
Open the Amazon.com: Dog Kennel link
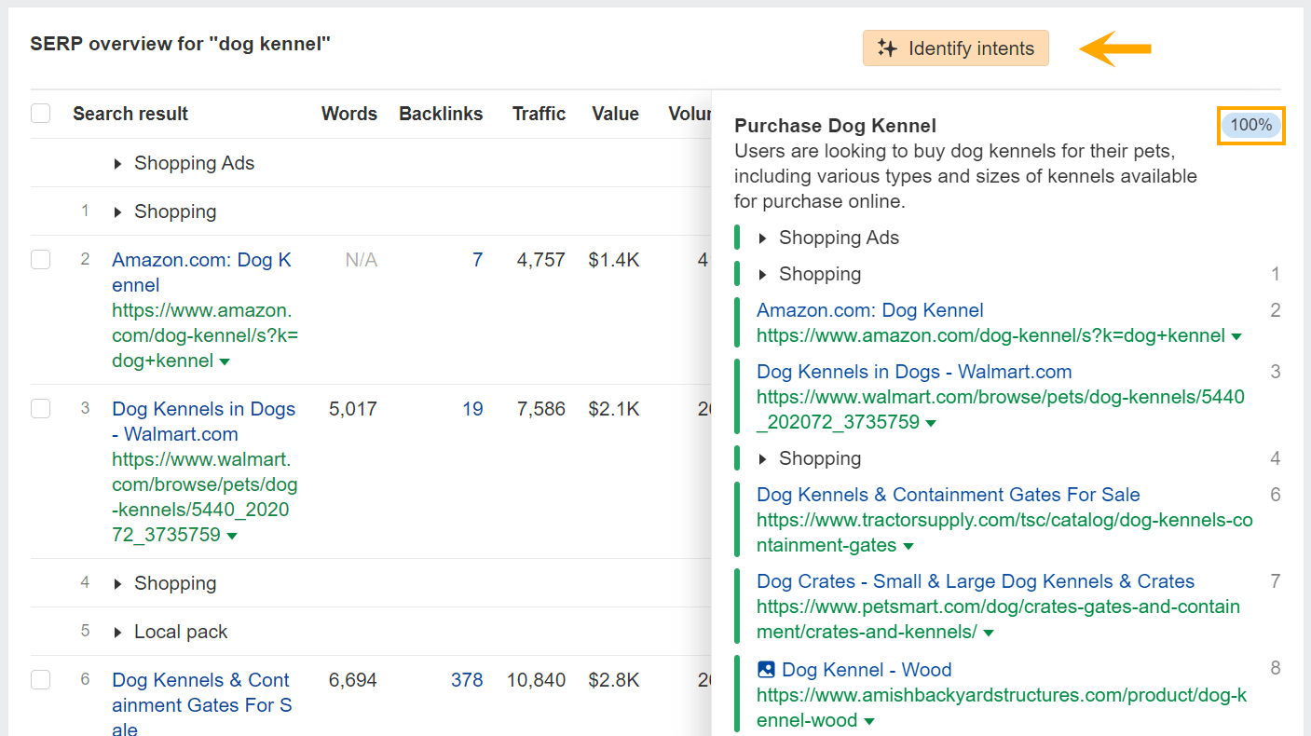(x=869, y=309)
